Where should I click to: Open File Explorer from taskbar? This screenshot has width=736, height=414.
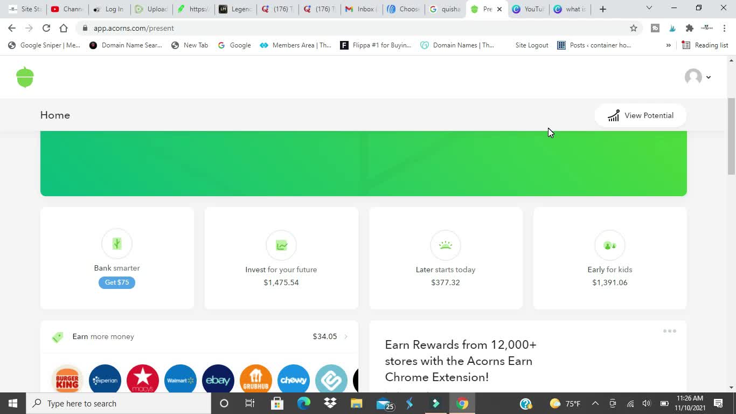click(357, 403)
